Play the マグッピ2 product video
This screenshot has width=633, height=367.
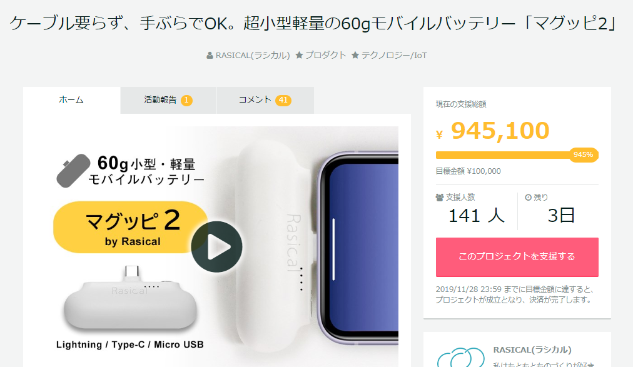[217, 246]
